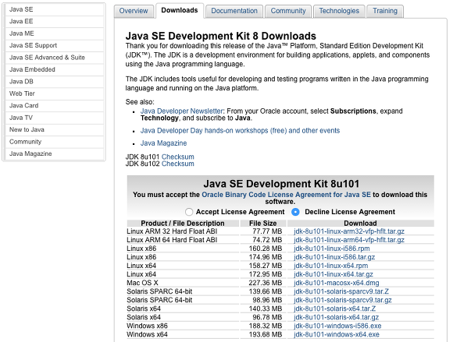The image size is (453, 342).
Task: Open Web Tier sidebar item
Action: pyautogui.click(x=55, y=93)
